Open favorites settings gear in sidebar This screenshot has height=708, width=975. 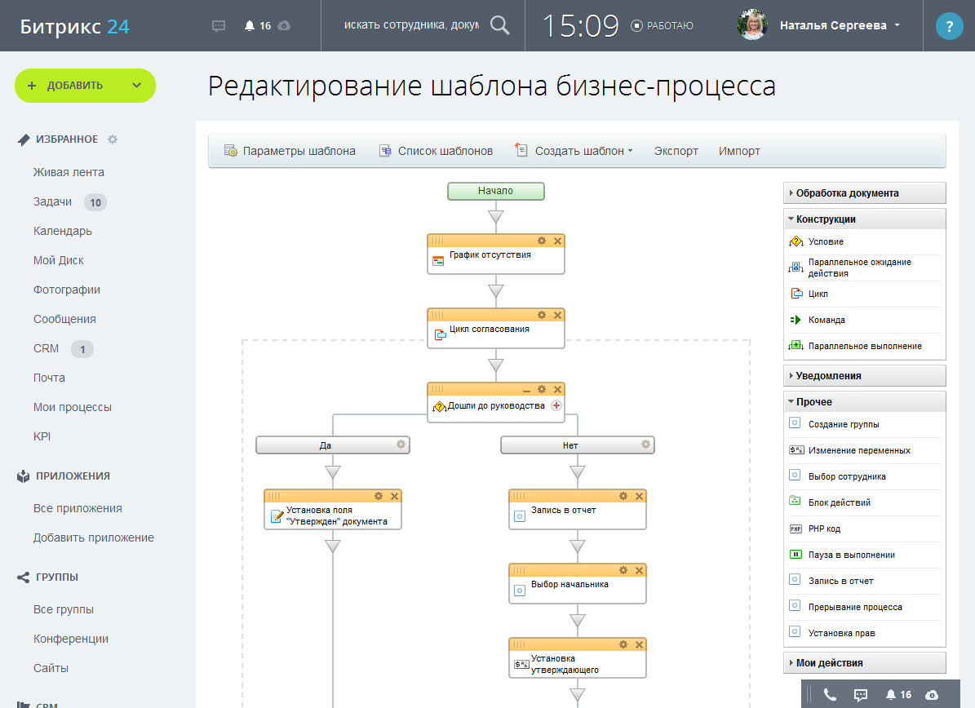click(x=113, y=139)
